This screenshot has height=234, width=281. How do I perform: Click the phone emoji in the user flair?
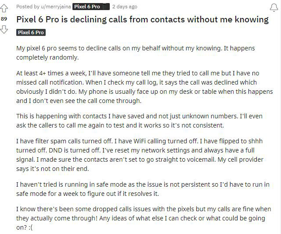[x=105, y=7]
